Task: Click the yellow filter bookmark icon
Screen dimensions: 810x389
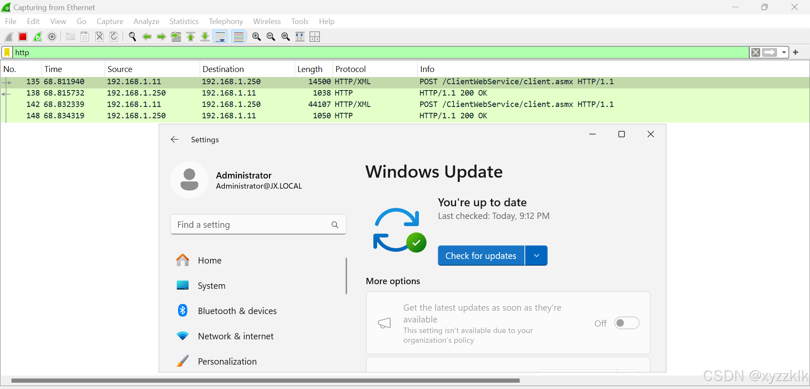Action: click(7, 53)
